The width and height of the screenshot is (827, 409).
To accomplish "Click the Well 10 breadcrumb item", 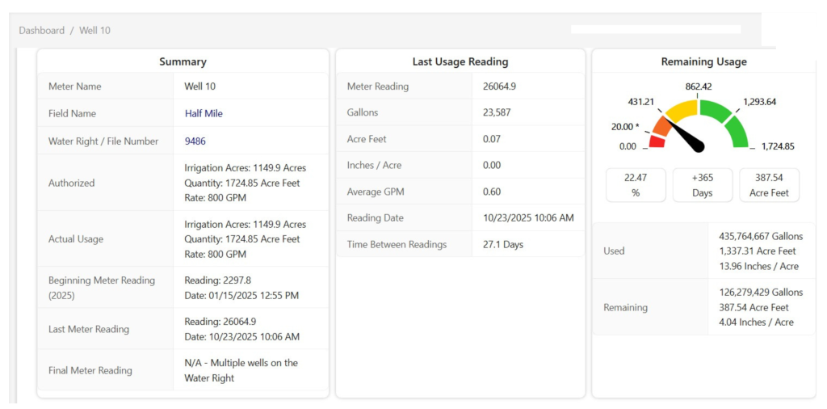I will point(94,31).
